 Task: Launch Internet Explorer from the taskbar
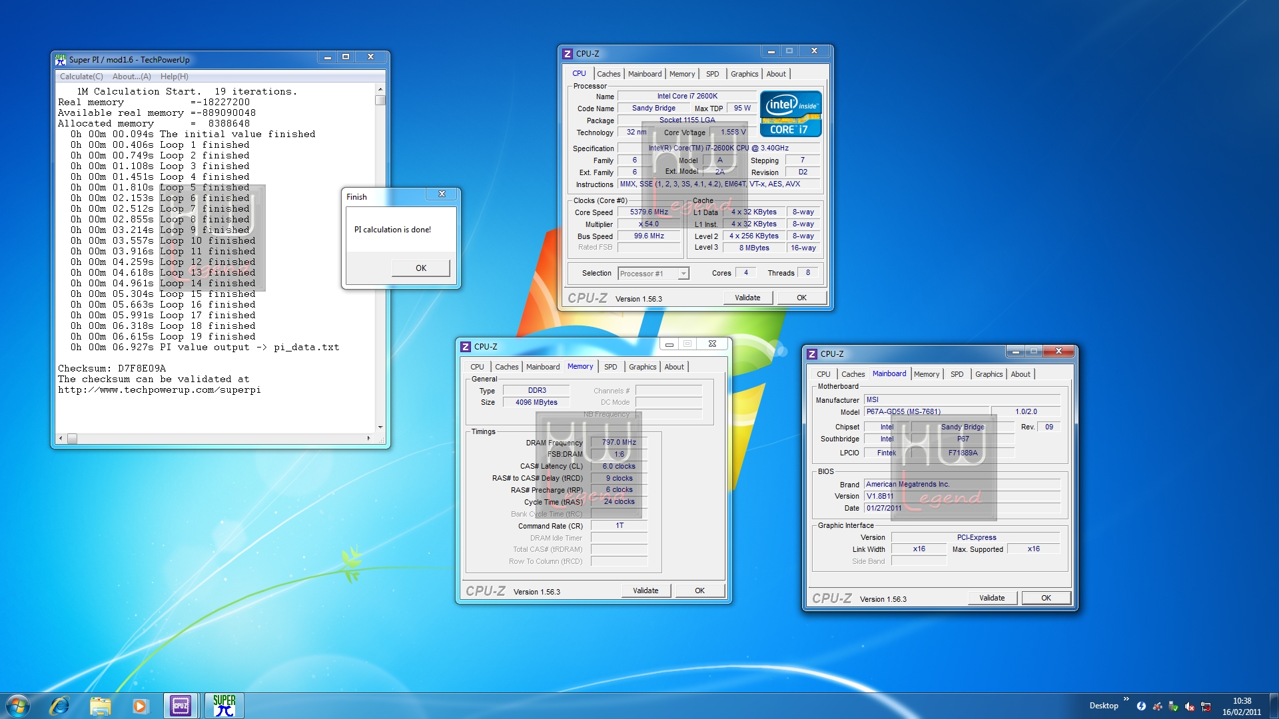[59, 706]
